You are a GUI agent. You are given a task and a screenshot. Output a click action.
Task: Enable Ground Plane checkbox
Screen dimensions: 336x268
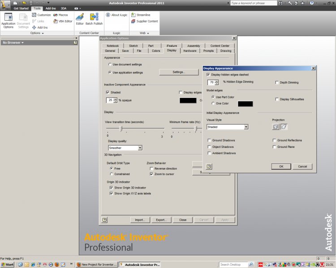click(x=274, y=147)
